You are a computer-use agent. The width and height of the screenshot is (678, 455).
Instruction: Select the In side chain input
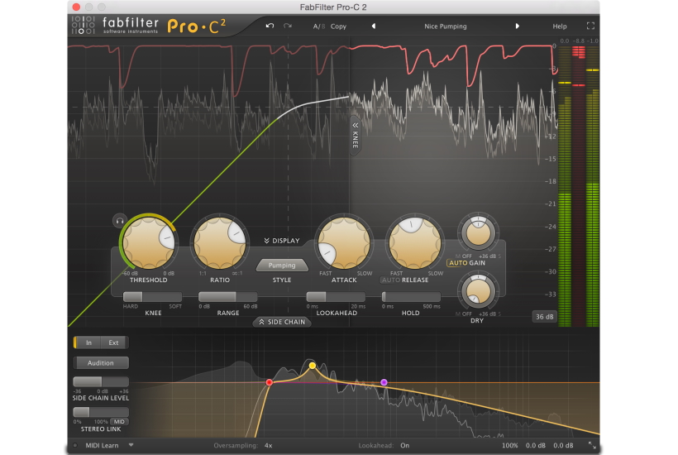coord(88,342)
